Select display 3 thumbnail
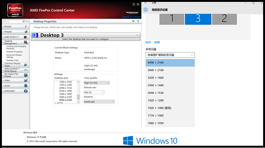 (x=198, y=19)
